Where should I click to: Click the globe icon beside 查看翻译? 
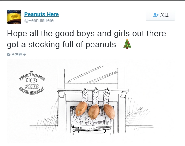pyautogui.click(x=8, y=54)
